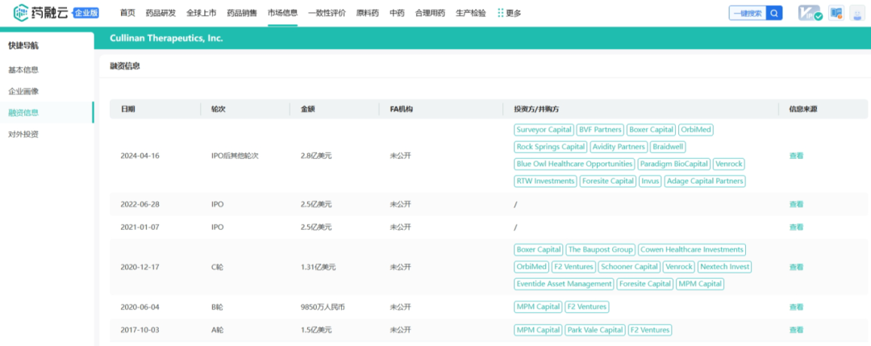This screenshot has width=871, height=346.
Task: Open F2 Ventures tag in A轮 row
Action: coord(649,330)
